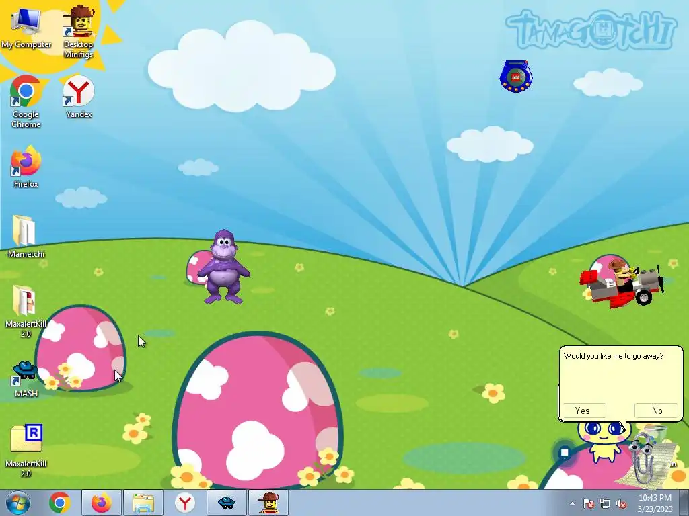The height and width of the screenshot is (516, 689).
Task: Select the MaxalertKill 2.0 RAR archive
Action: click(x=26, y=451)
